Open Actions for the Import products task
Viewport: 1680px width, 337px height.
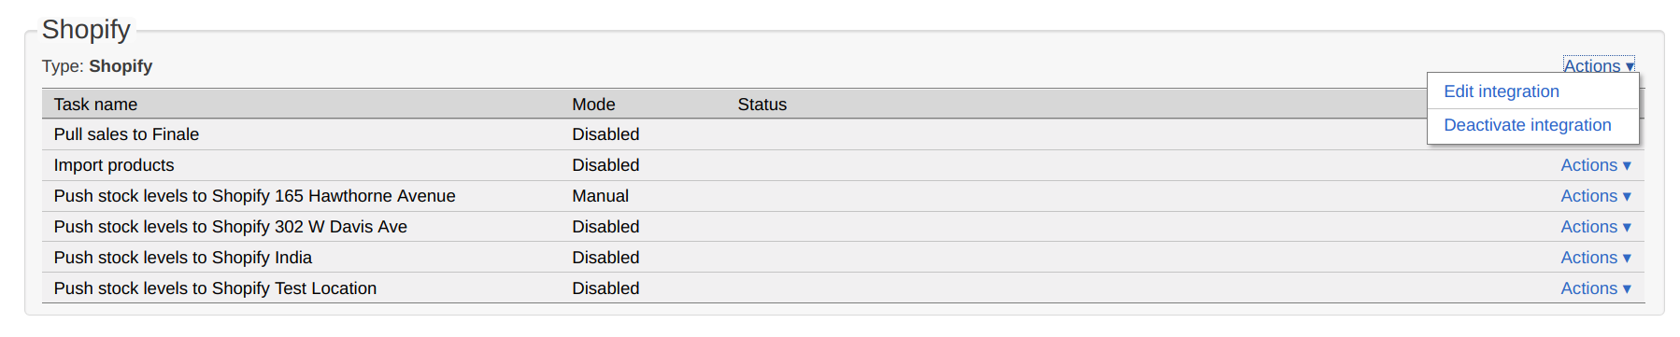(x=1596, y=165)
